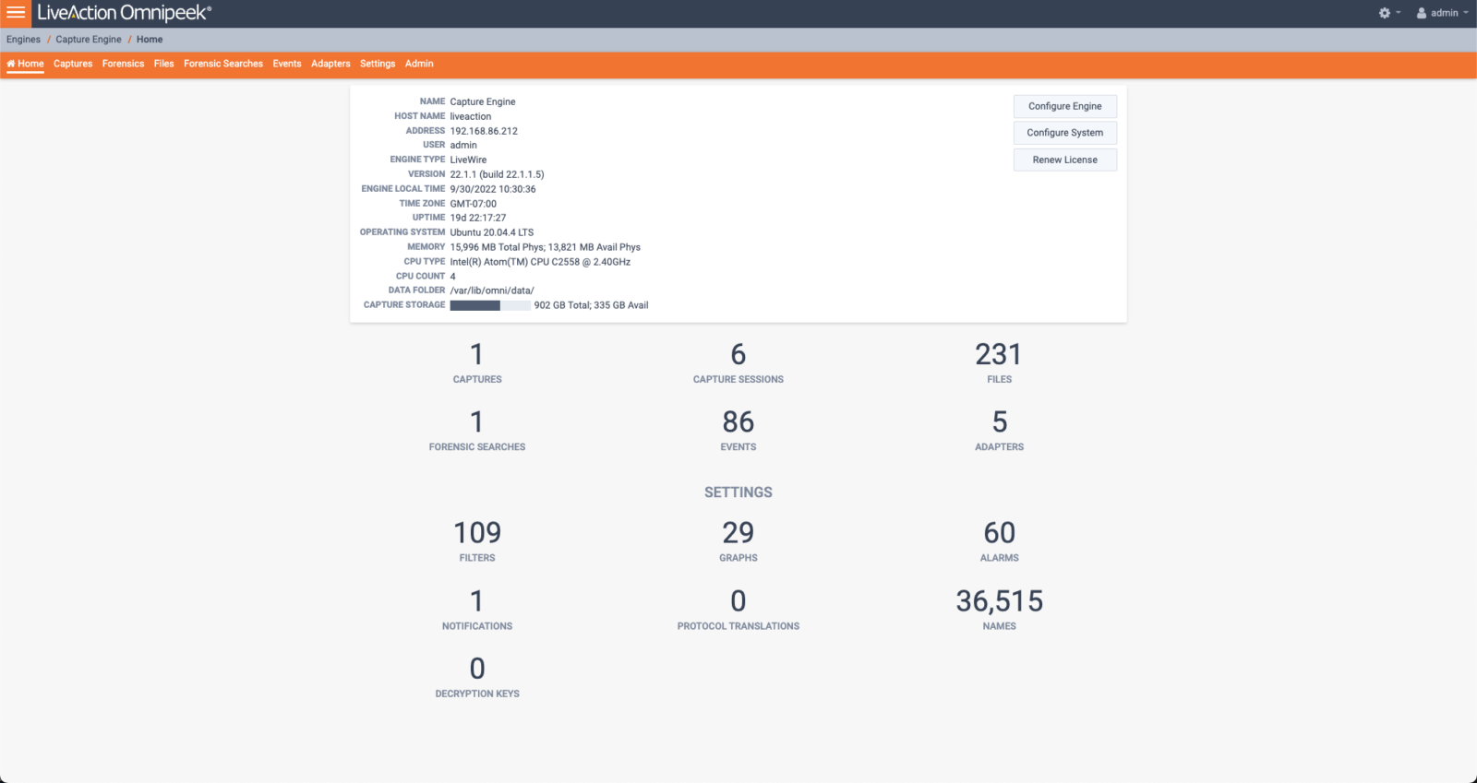1477x783 pixels.
Task: Click the engine type value LiveWire
Action: pyautogui.click(x=468, y=160)
